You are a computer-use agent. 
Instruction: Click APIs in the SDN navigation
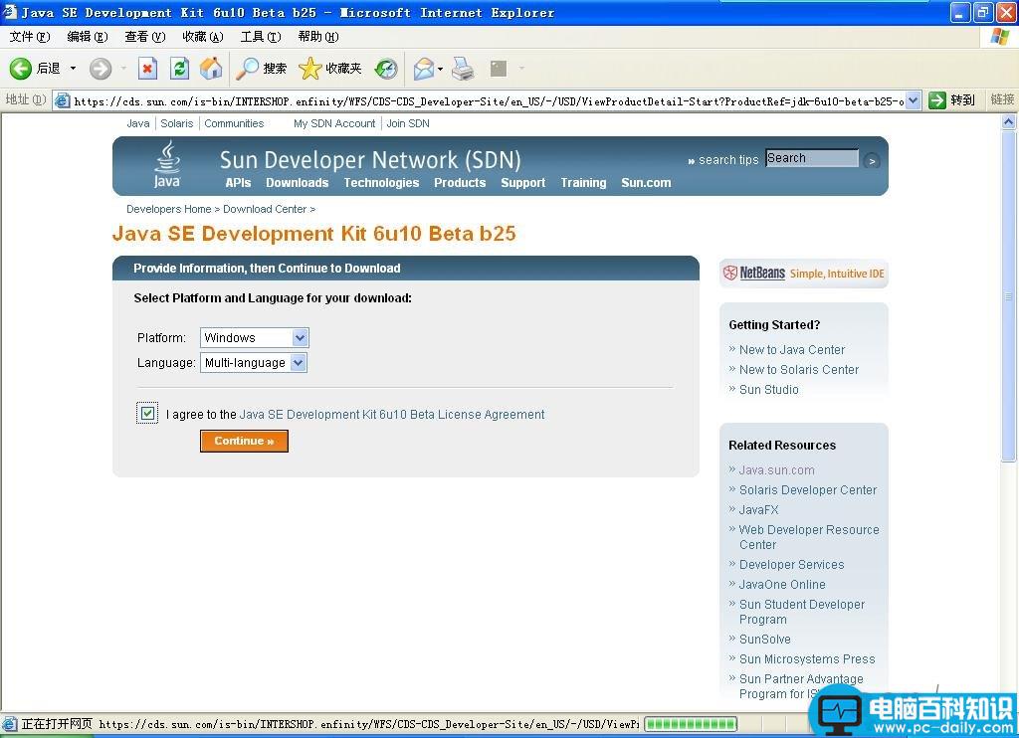[x=238, y=183]
